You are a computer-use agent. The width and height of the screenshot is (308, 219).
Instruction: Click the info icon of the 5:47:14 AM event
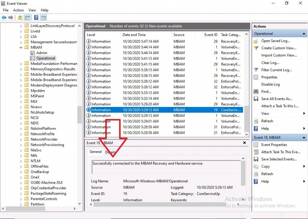[x=89, y=41]
